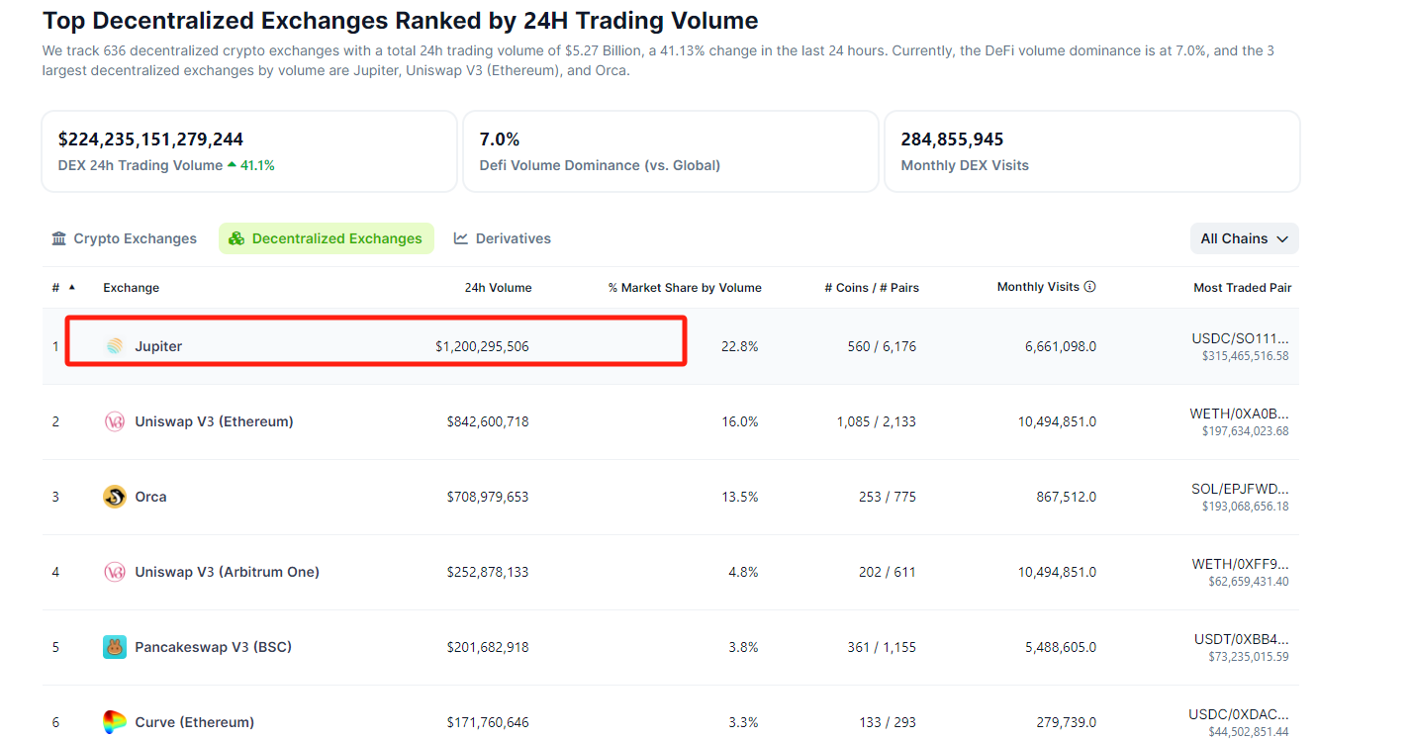Click the 16.0% market share value
This screenshot has width=1411, height=740.
point(740,421)
